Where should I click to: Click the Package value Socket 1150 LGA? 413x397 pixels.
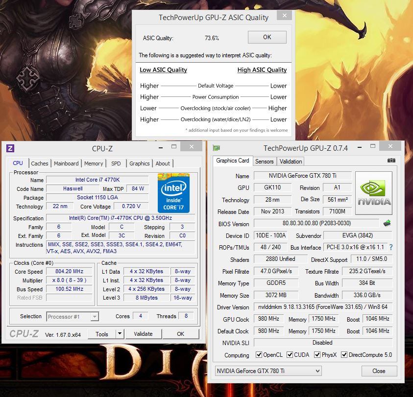pos(97,197)
